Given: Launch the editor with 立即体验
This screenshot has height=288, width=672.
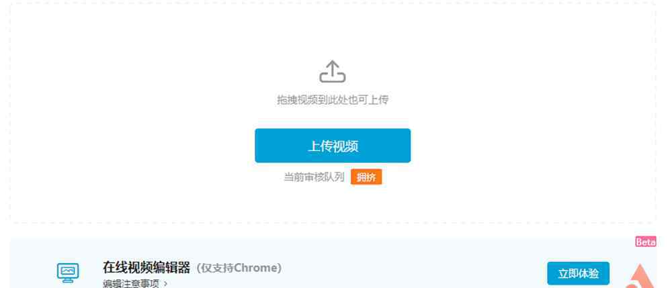Looking at the screenshot, I should 578,273.
